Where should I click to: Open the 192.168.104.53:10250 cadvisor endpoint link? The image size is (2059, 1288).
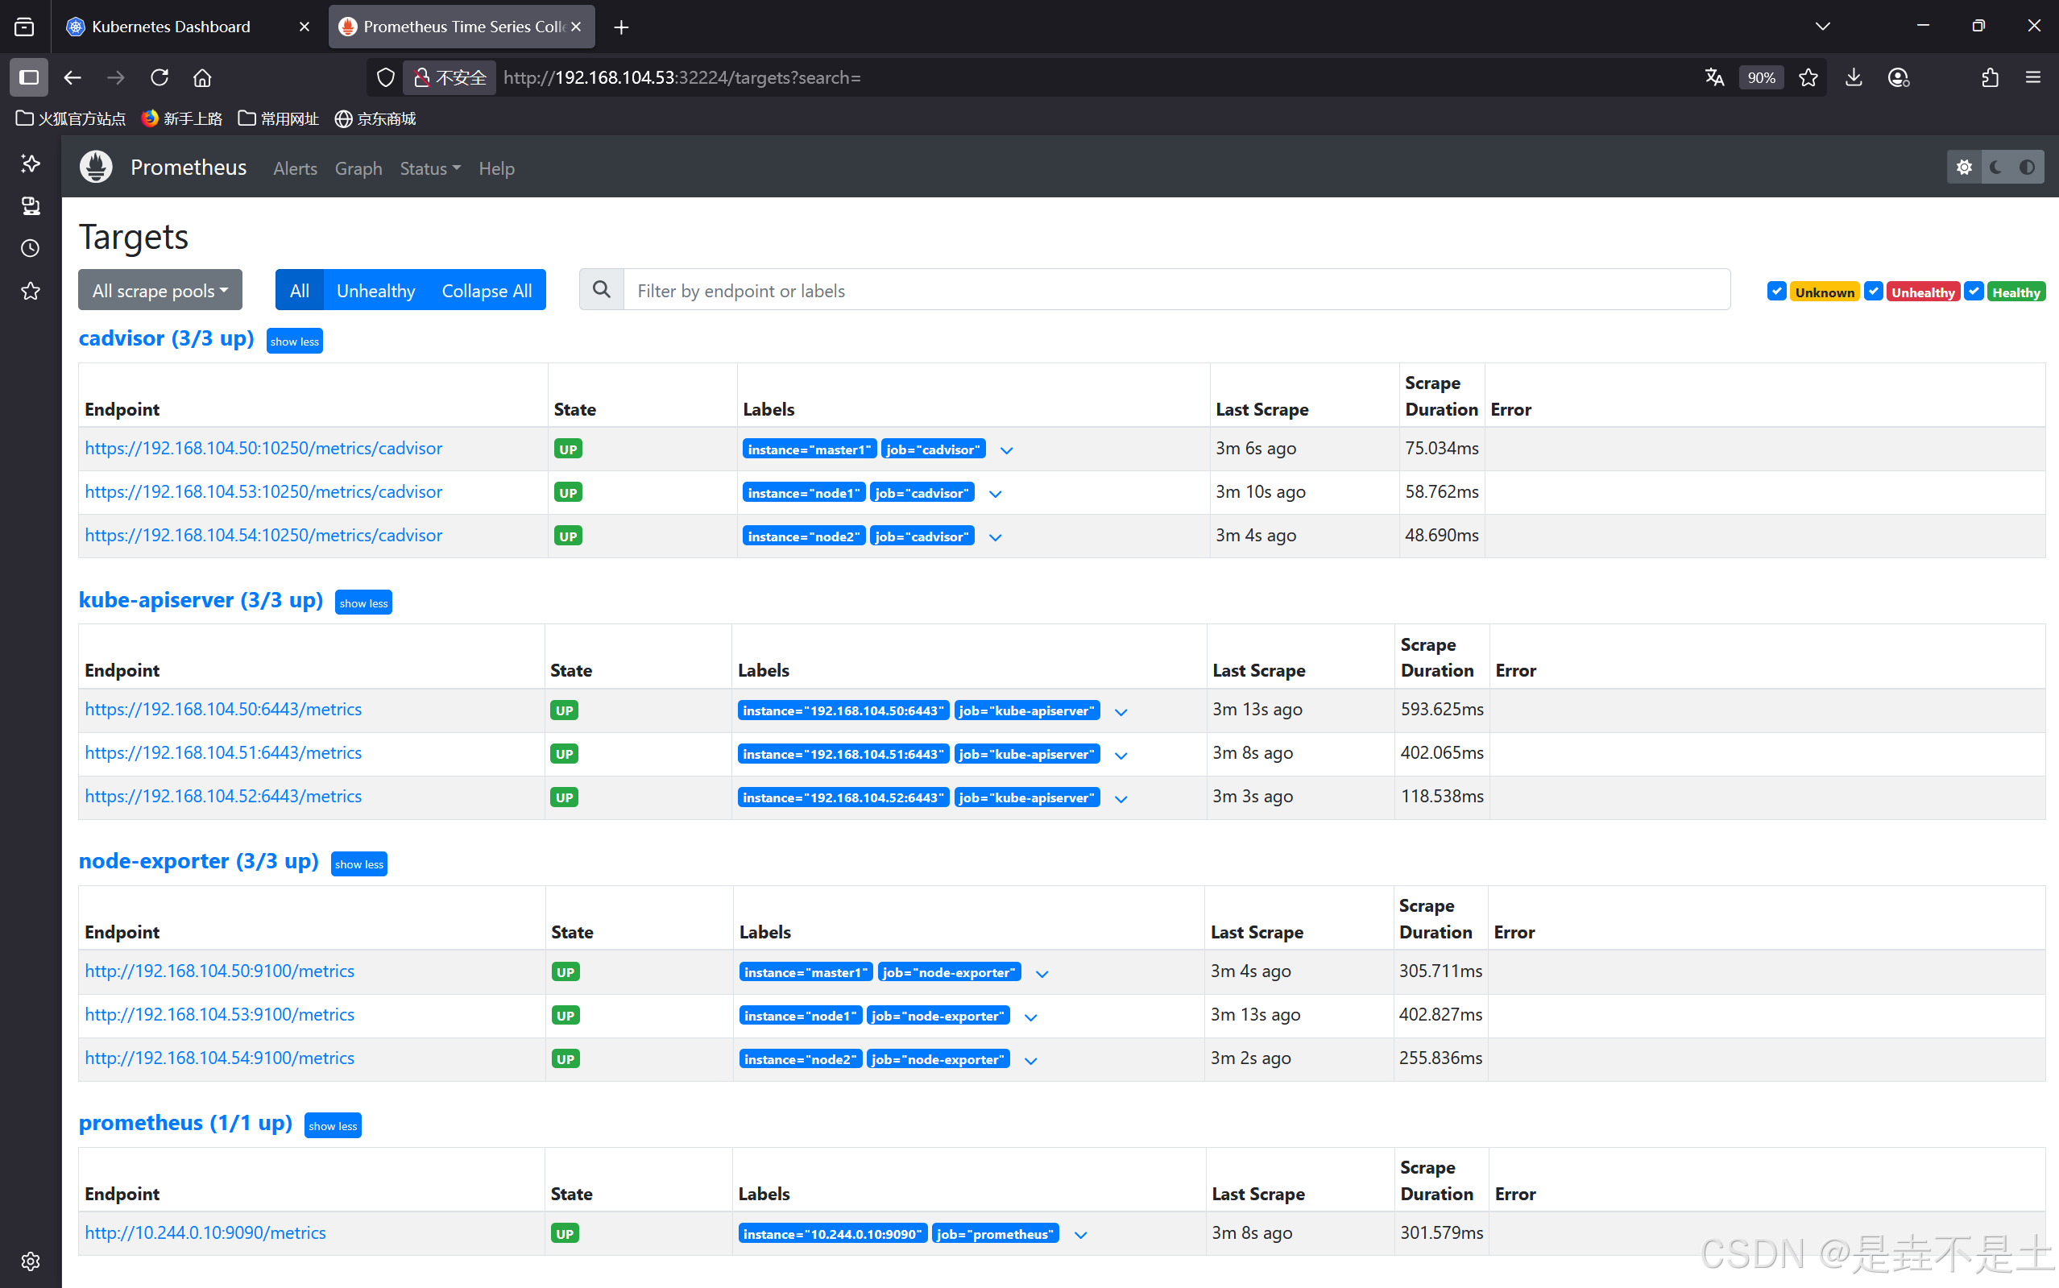click(x=263, y=491)
